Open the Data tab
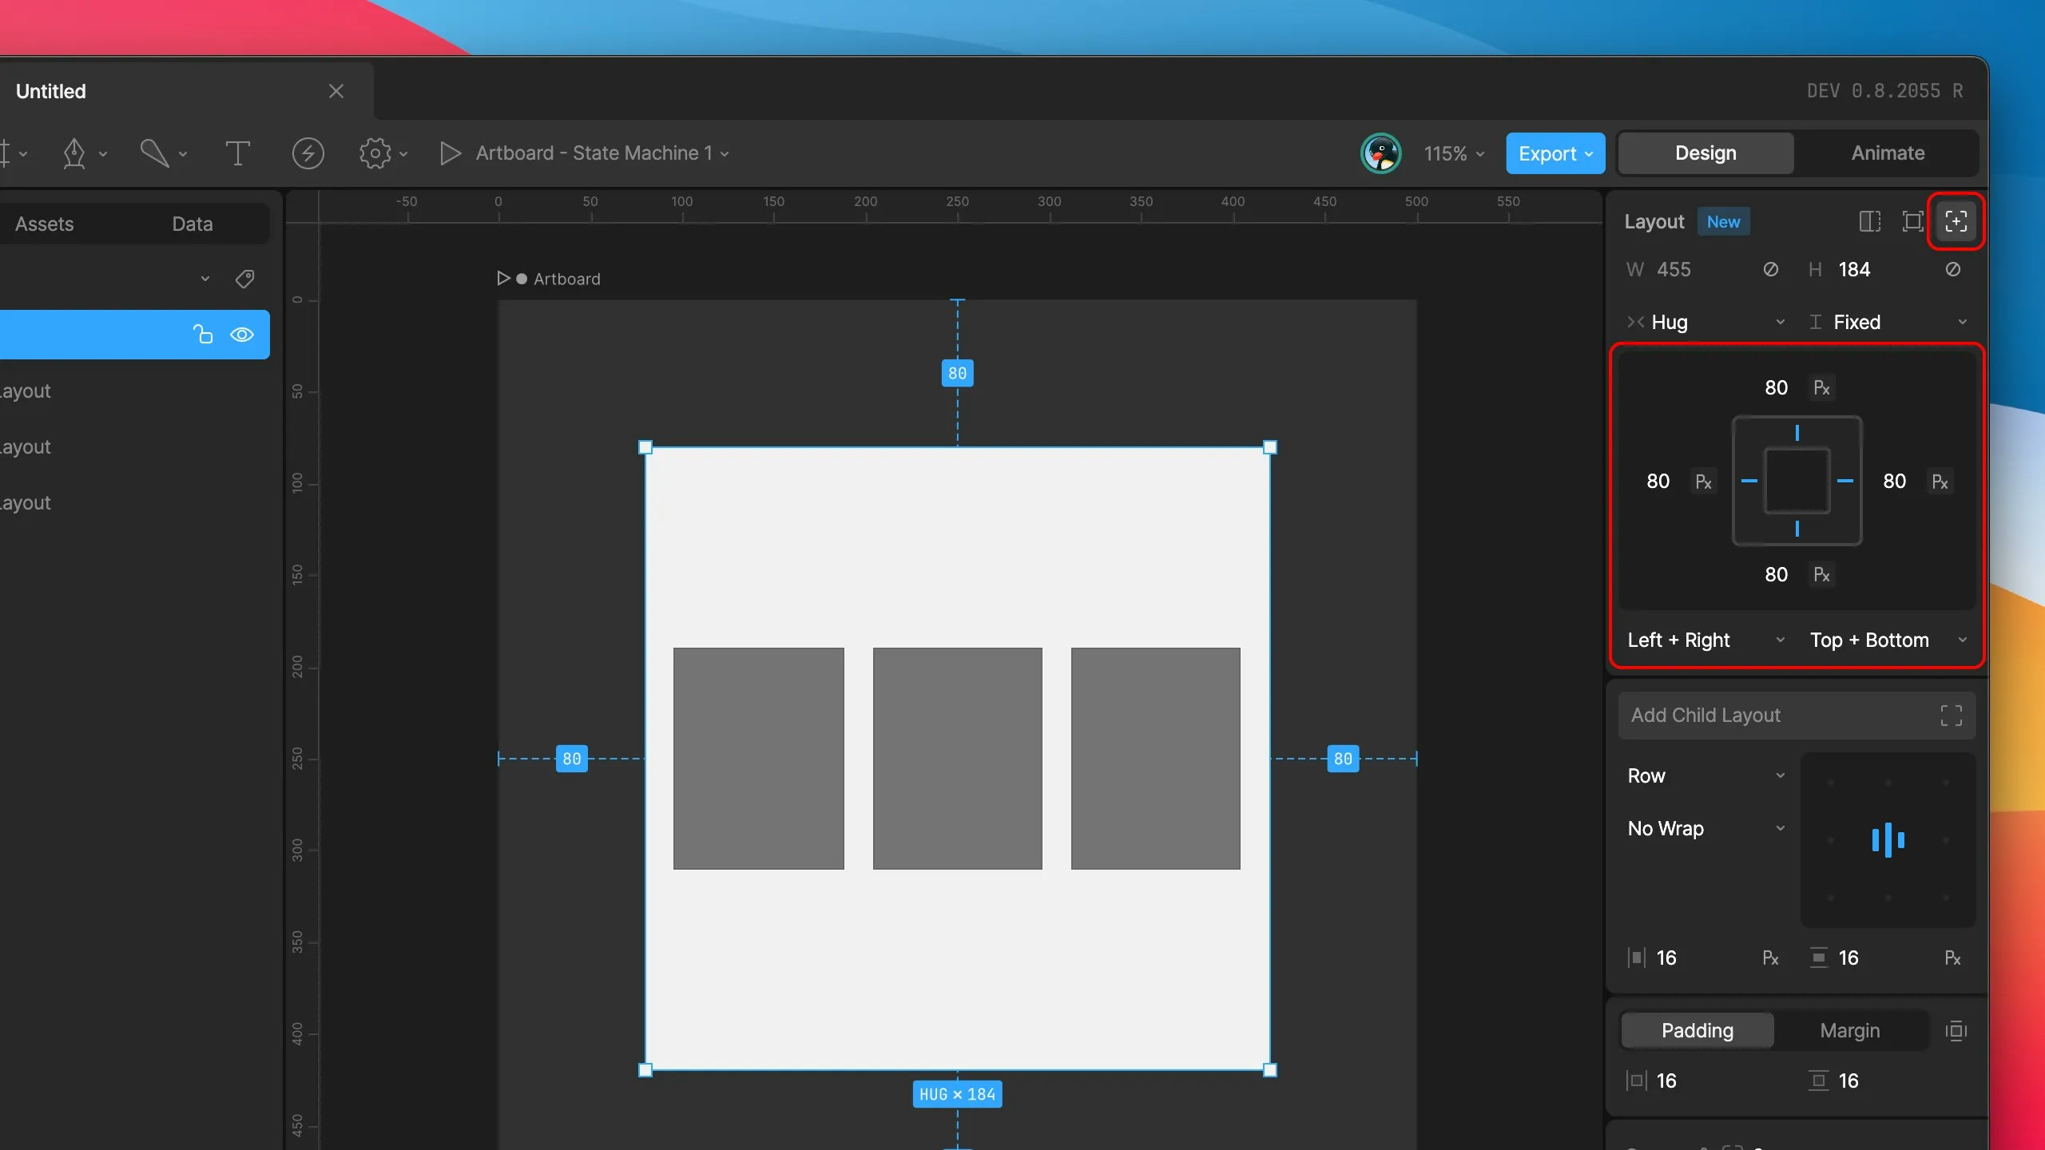This screenshot has width=2045, height=1150. click(192, 224)
